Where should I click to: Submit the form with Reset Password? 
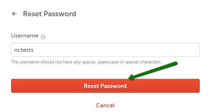point(105,86)
